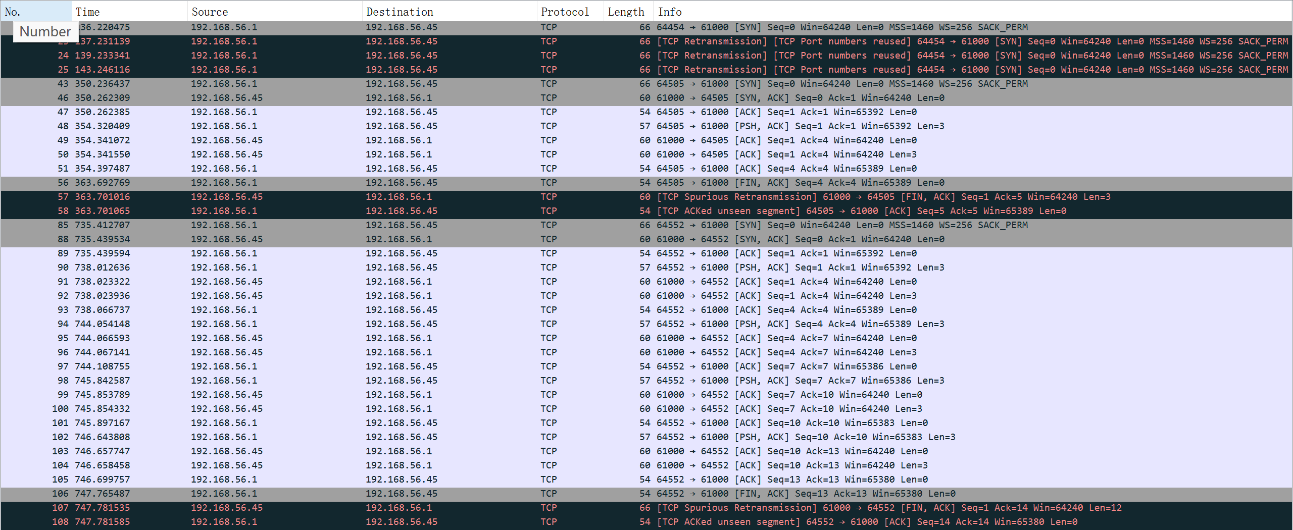Select packet 92 at time 738.023936
The image size is (1293, 530).
[646, 296]
